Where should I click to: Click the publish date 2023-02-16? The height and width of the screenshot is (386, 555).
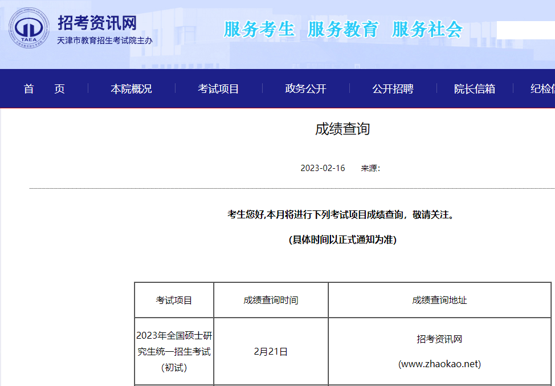(x=323, y=168)
